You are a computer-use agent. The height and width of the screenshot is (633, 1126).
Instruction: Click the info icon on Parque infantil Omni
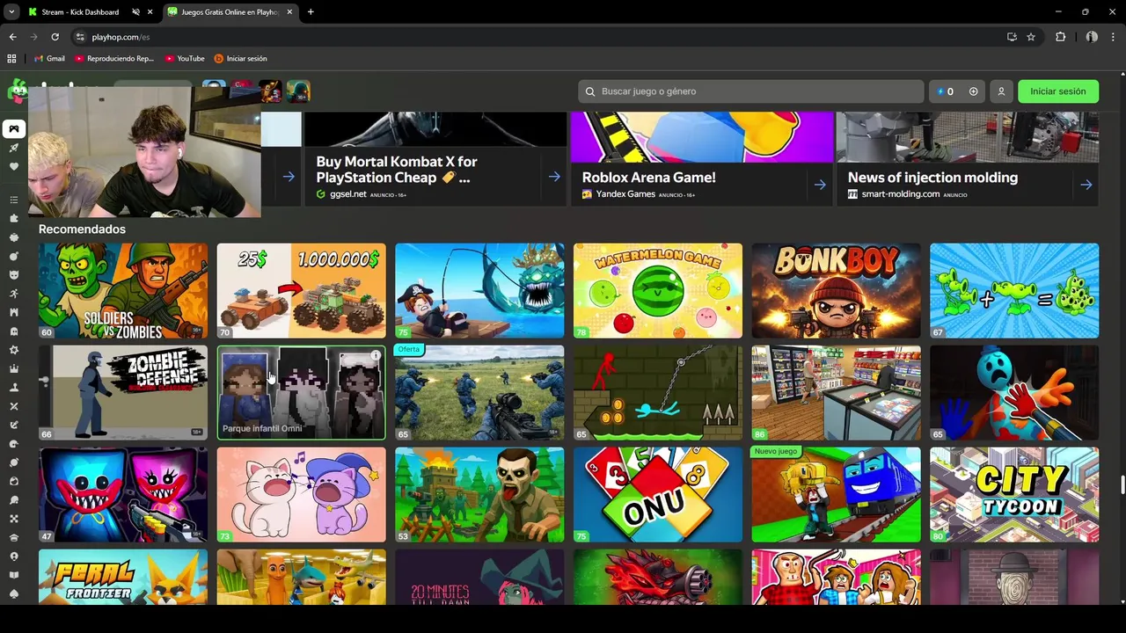(376, 355)
